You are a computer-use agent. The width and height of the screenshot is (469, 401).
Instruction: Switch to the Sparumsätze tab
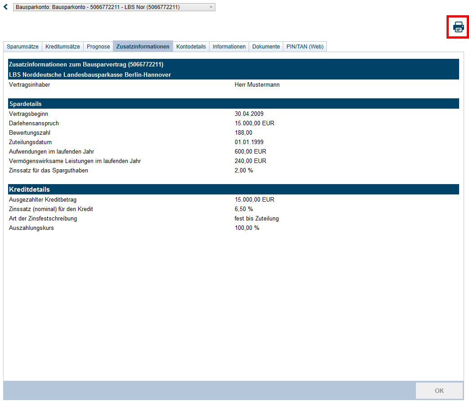click(22, 47)
